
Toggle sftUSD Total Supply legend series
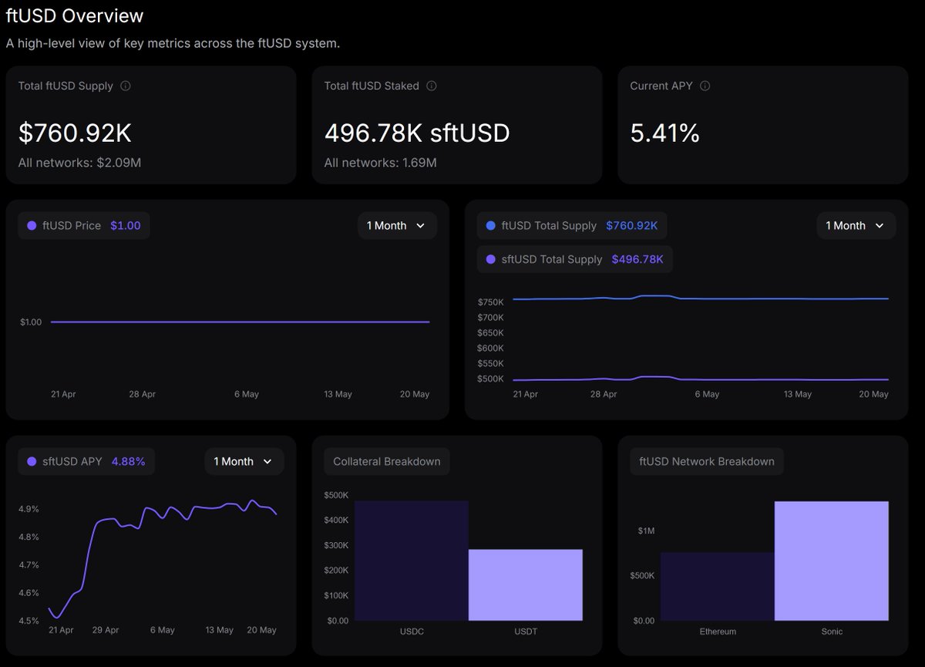click(575, 259)
